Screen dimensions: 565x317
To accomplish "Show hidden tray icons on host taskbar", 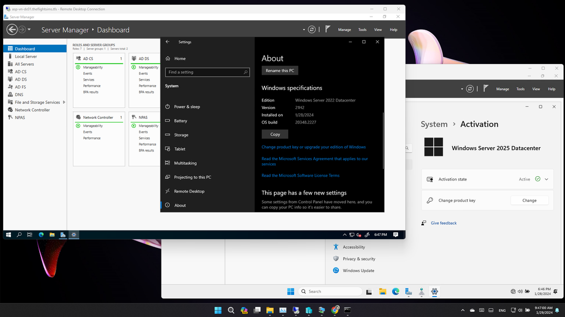I will (x=463, y=310).
